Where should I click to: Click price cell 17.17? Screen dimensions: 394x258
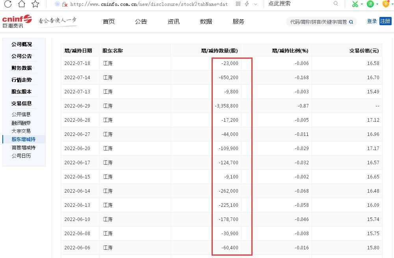[373, 148]
